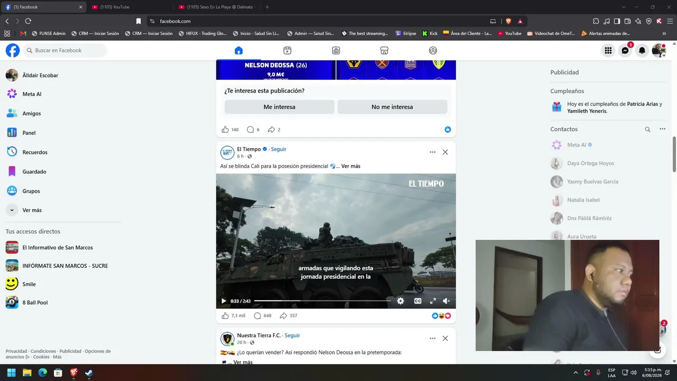
Task: Open the account profile menu
Action: point(659,50)
